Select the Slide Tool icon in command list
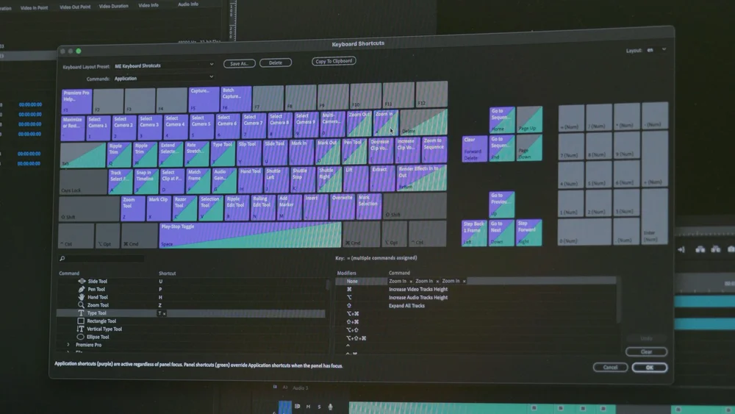This screenshot has width=735, height=414. pyautogui.click(x=82, y=282)
